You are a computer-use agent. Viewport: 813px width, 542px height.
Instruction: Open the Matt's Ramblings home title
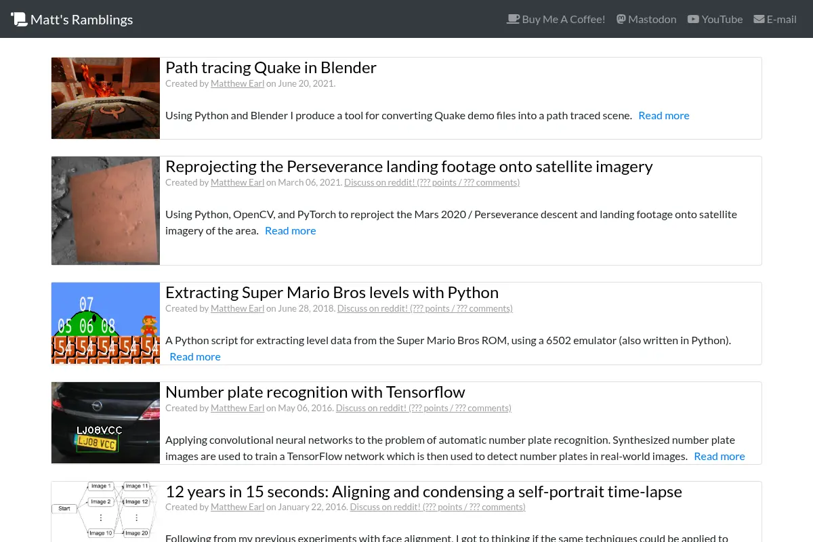(81, 19)
